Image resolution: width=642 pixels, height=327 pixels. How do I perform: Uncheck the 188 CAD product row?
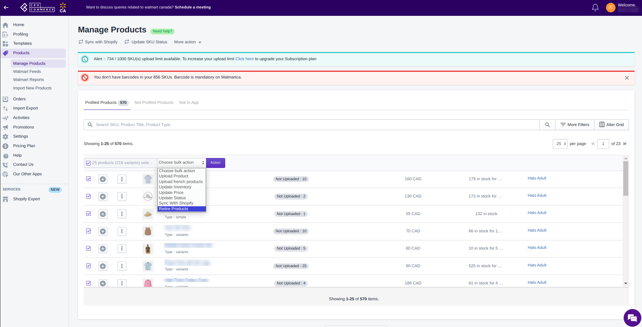pyautogui.click(x=88, y=283)
